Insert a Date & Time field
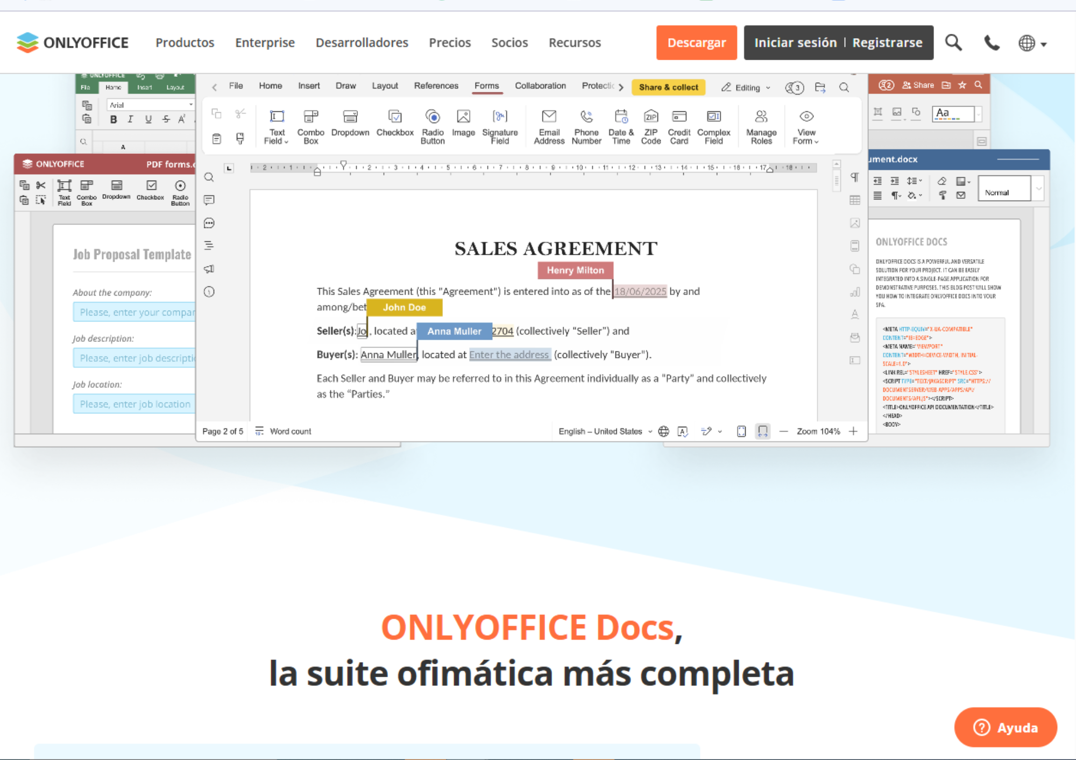Viewport: 1076px width, 760px height. pos(621,127)
